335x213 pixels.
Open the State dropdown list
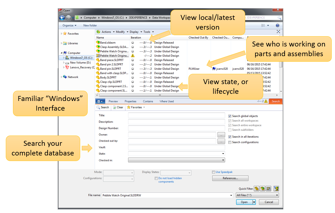(x=223, y=154)
